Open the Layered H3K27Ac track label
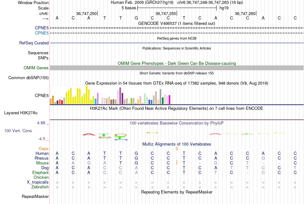The height and width of the screenshot is (204, 304). click(21, 113)
